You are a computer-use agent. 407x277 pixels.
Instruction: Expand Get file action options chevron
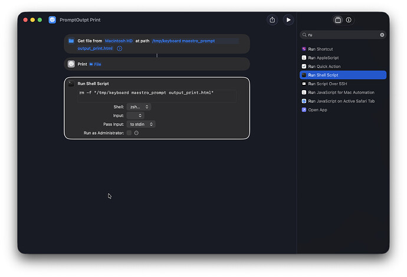coord(119,48)
